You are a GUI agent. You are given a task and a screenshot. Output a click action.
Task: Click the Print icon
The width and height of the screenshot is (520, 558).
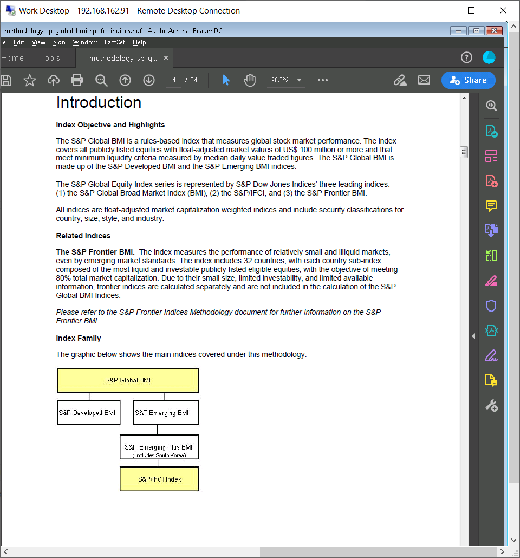click(x=77, y=80)
